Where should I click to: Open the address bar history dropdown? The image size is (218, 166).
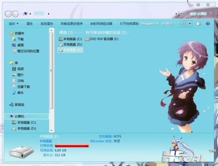click(x=176, y=14)
